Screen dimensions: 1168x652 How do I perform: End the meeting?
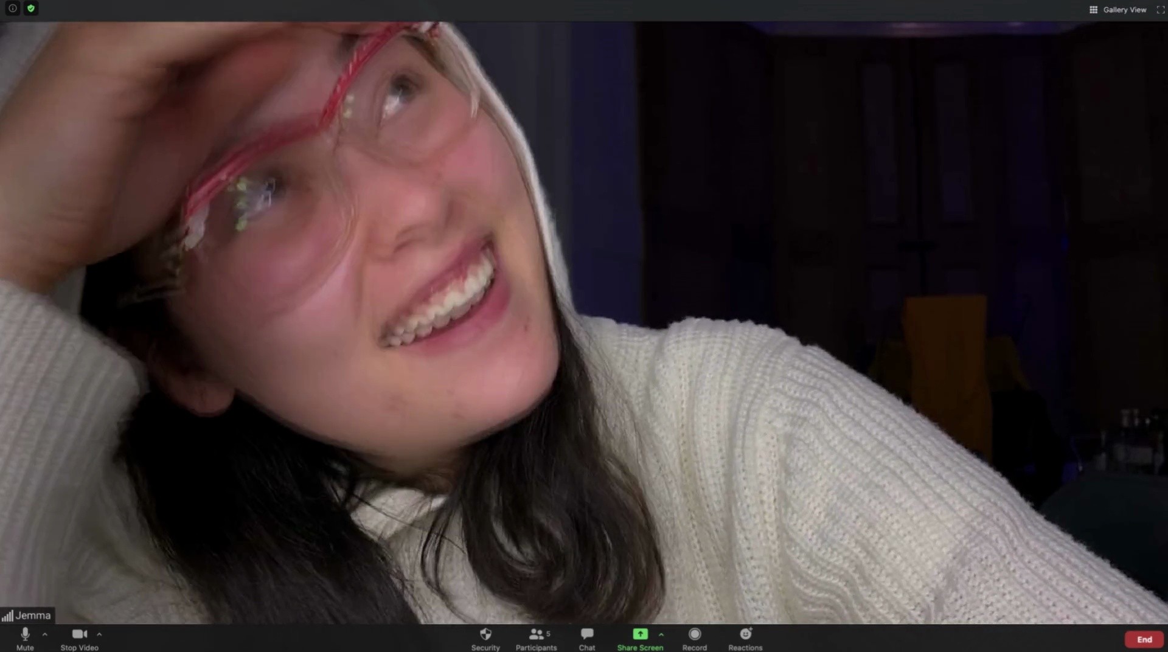coord(1144,639)
